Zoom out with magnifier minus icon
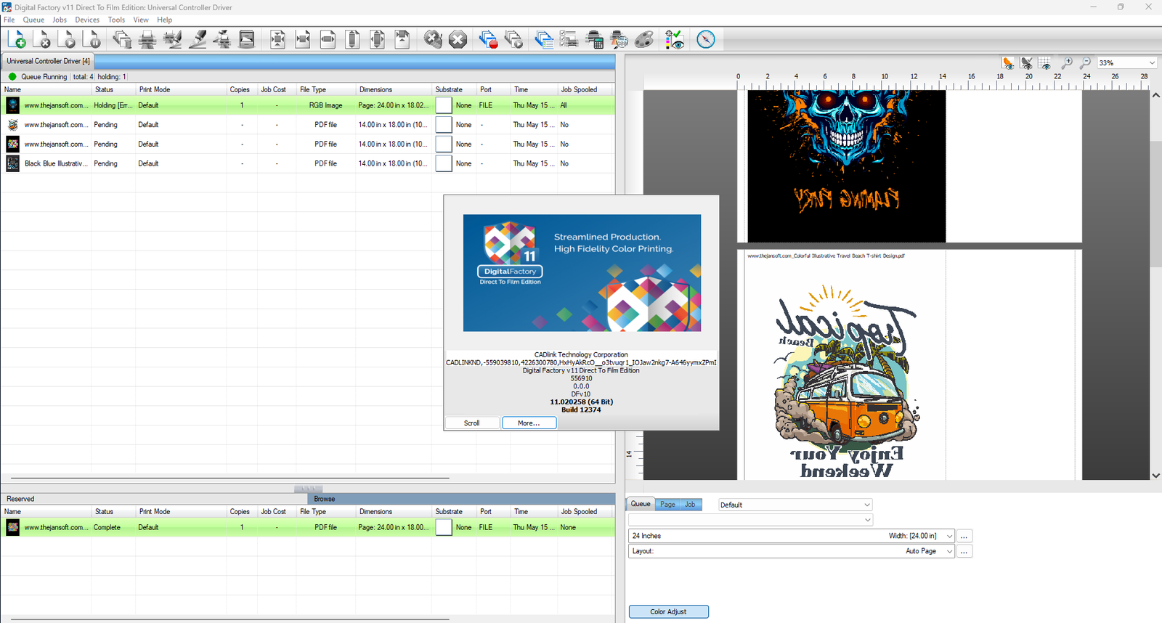The width and height of the screenshot is (1162, 623). click(x=1085, y=63)
